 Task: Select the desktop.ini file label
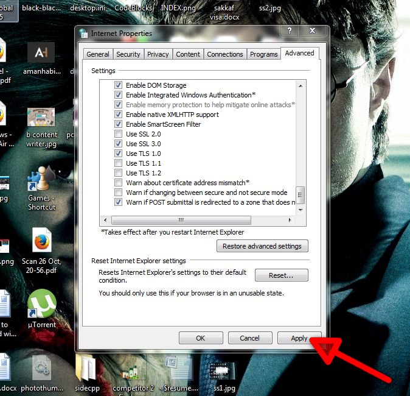pyautogui.click(x=88, y=8)
